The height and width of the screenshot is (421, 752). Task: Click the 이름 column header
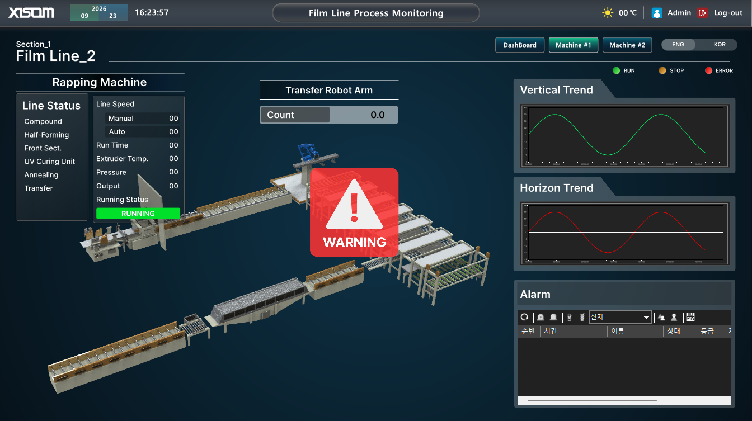(636, 331)
